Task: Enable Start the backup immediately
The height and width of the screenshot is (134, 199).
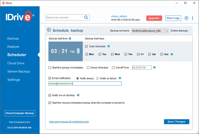Action: [x=50, y=68]
